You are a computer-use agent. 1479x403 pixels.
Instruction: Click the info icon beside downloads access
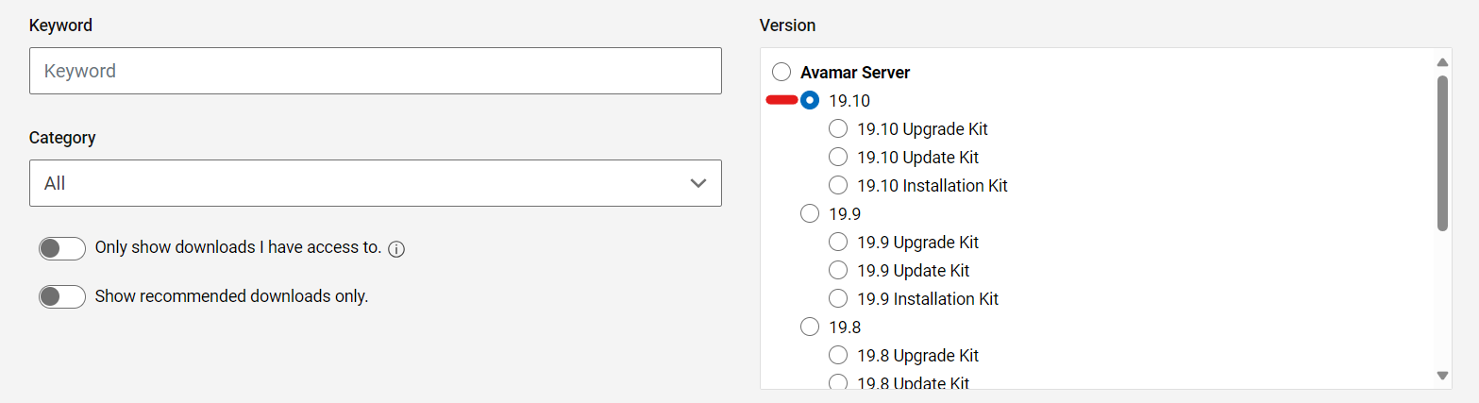[396, 249]
